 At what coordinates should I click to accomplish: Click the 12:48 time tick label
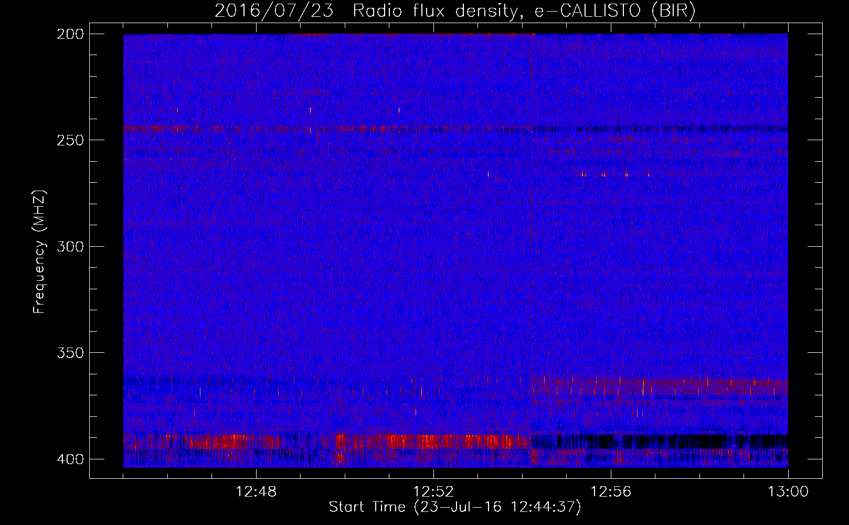click(256, 492)
